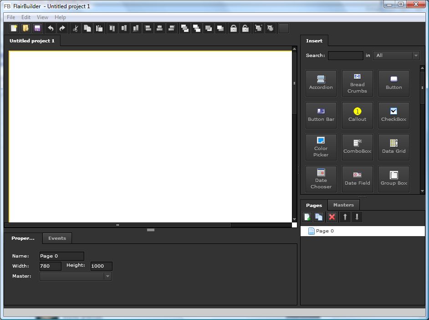Open a project with folder icon
Viewport: 429px width, 320px height.
pos(26,28)
